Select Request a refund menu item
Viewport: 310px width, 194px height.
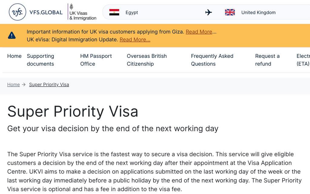tap(267, 60)
